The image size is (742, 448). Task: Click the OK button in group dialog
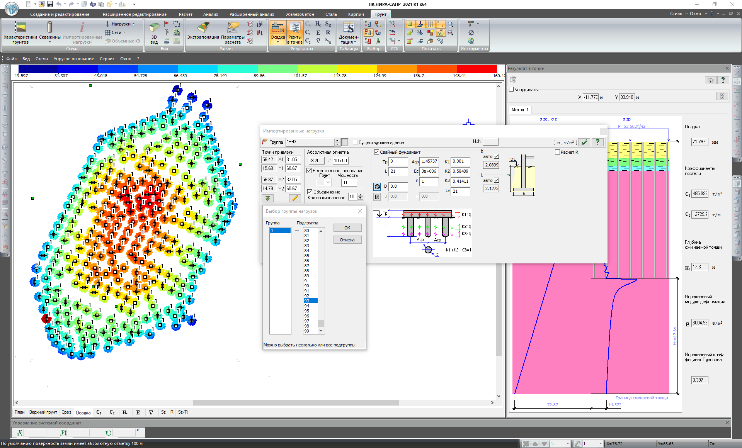pos(347,228)
